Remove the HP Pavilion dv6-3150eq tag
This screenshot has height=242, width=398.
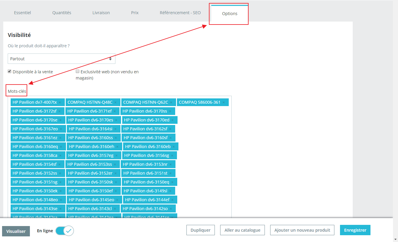click(172, 182)
